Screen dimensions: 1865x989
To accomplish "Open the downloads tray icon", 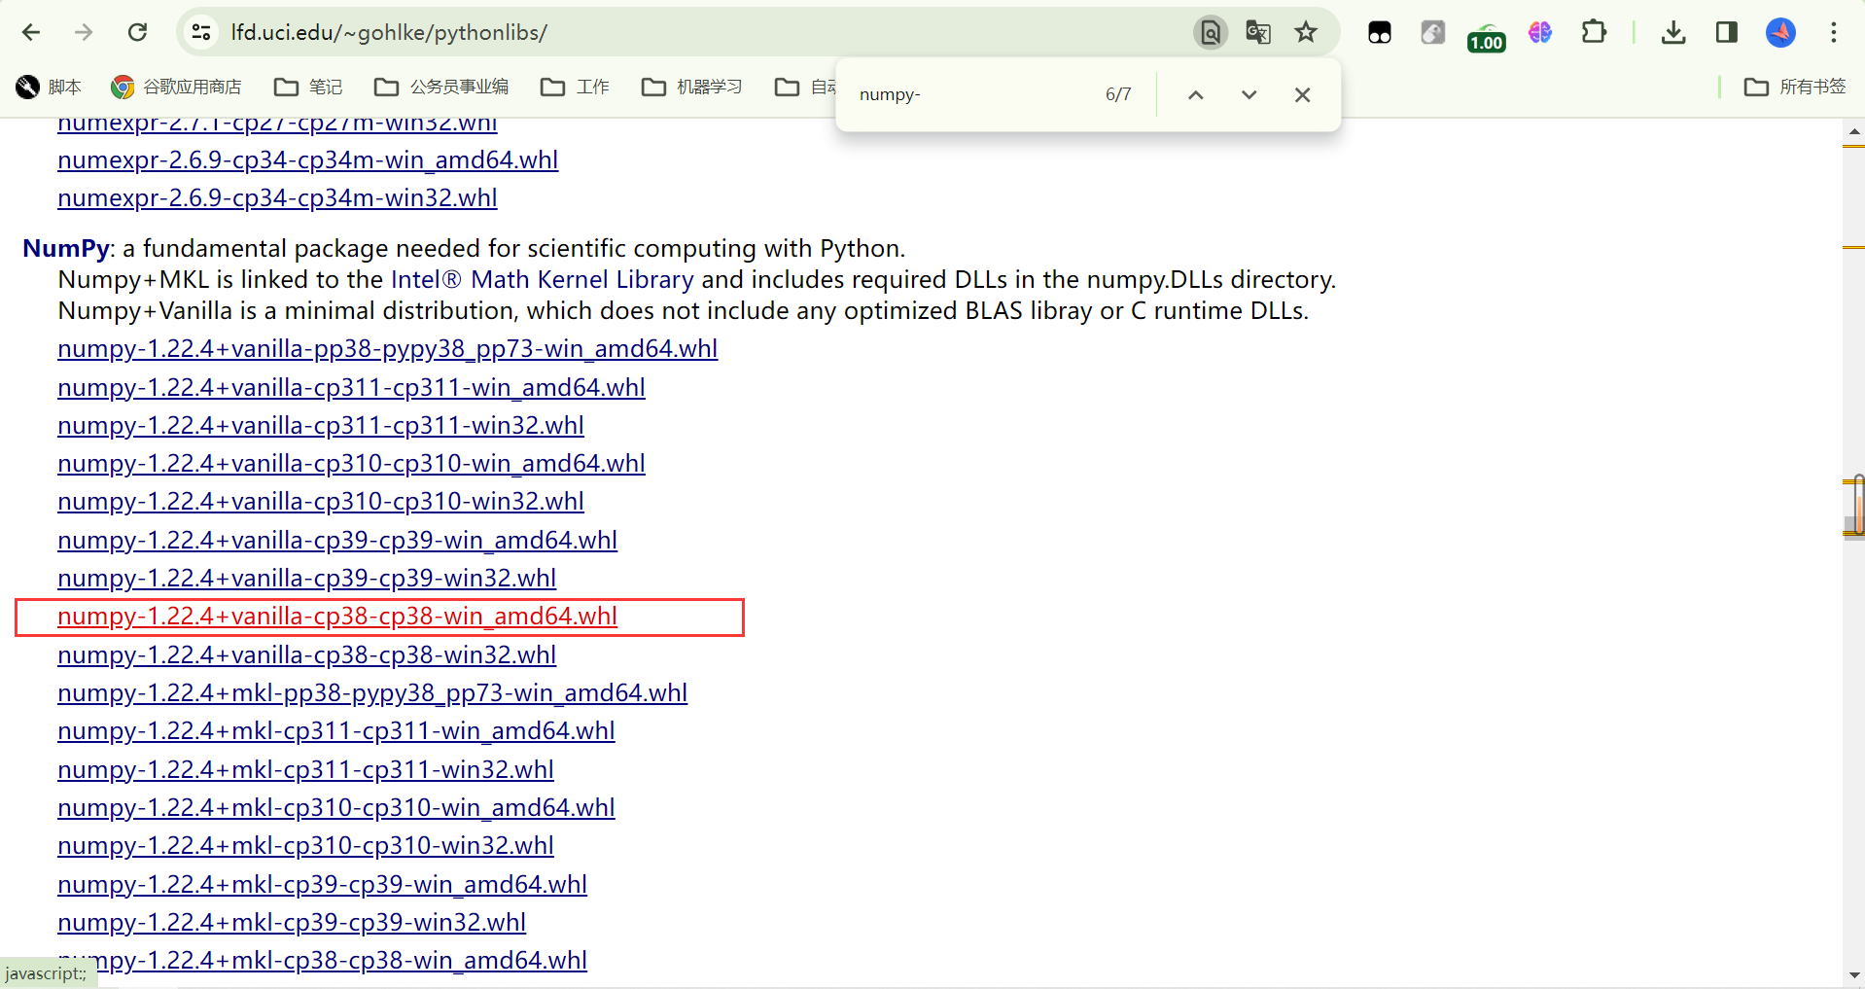I will click(x=1673, y=32).
